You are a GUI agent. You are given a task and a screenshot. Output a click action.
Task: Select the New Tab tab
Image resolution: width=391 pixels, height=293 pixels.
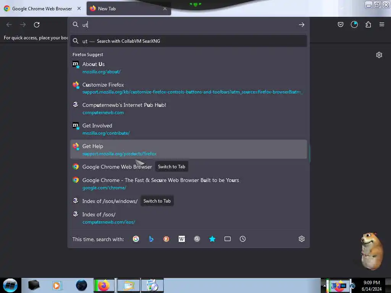129,8
